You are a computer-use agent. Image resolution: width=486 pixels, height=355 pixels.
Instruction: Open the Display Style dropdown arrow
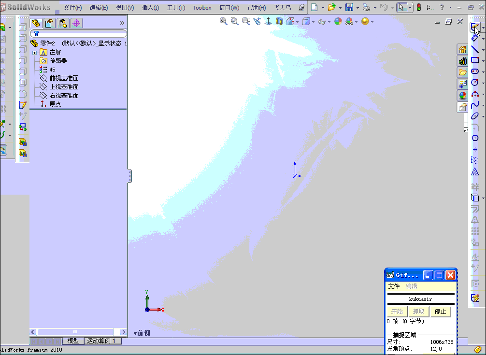(314, 22)
